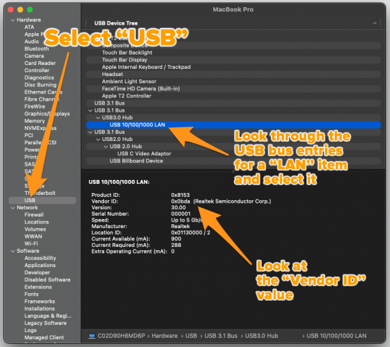Select Bluetooth in the Hardware list
This screenshot has height=347, width=390.
click(36, 49)
